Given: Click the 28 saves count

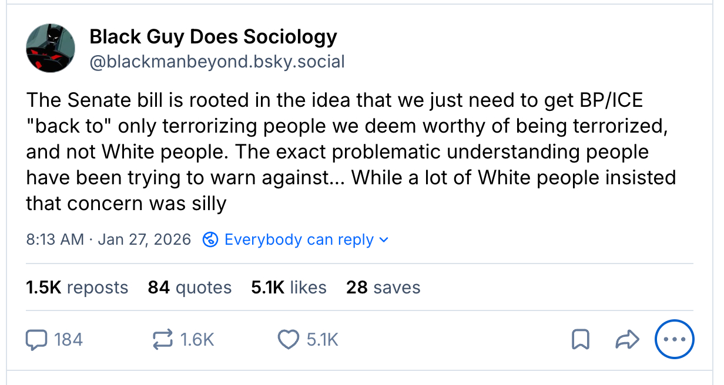Looking at the screenshot, I should tap(383, 288).
